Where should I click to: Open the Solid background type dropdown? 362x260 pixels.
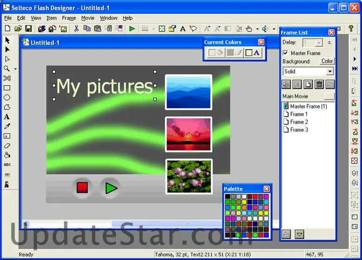coord(330,71)
